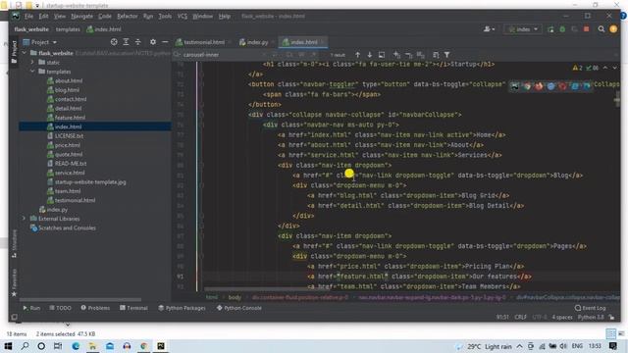This screenshot has width=628, height=353.
Task: Open the TODO tool window
Action: [x=61, y=308]
